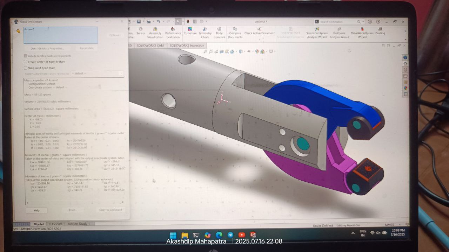Screen dimensions: 449x252
Task: Click the Override Mass Properties button
Action: [47, 48]
